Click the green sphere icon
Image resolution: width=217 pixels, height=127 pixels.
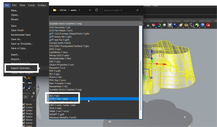(197, 25)
